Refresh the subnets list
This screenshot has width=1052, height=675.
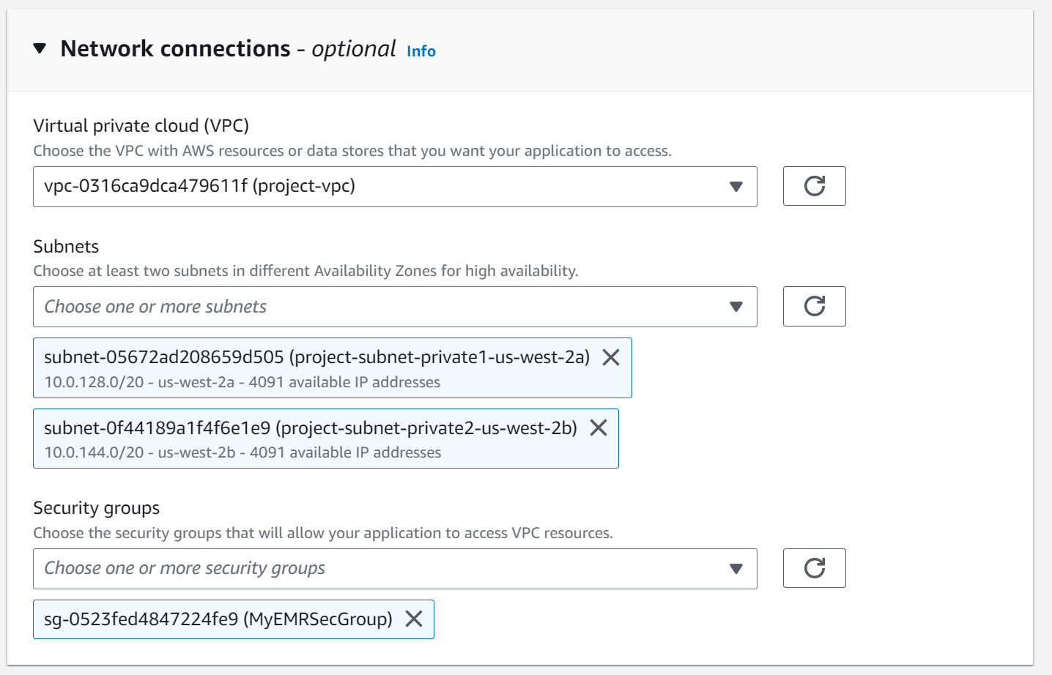point(814,306)
